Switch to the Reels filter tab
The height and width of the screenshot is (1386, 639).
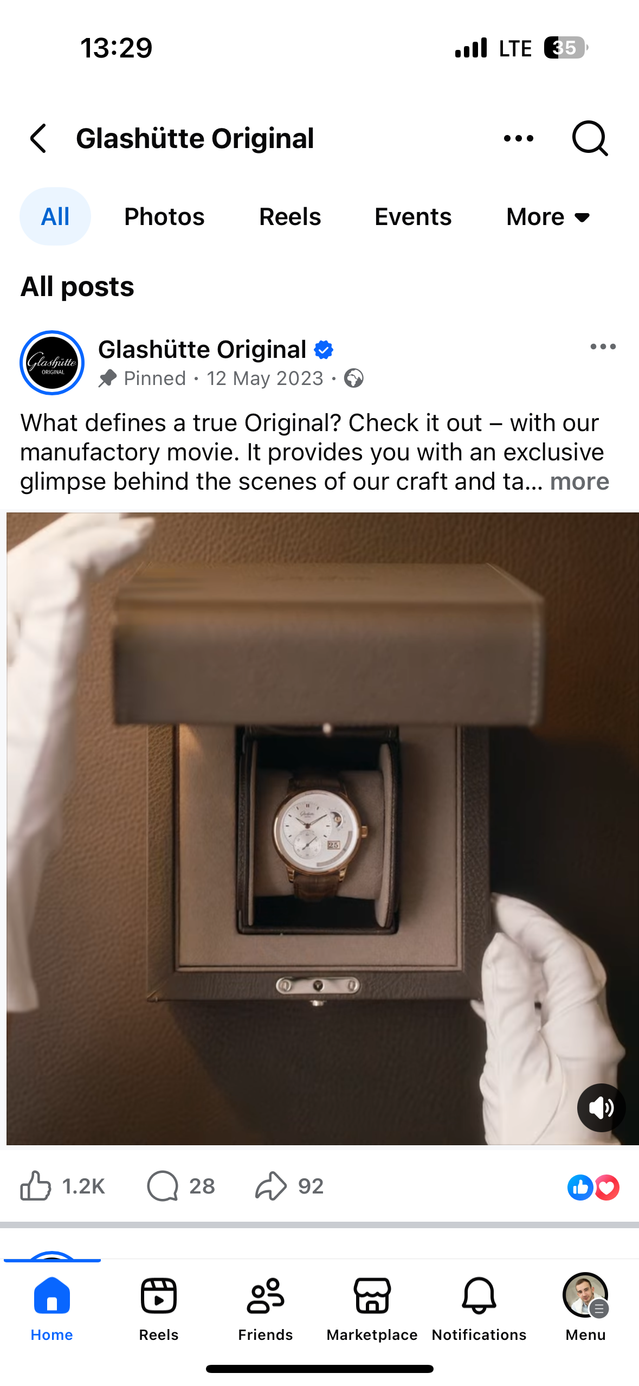(x=290, y=217)
